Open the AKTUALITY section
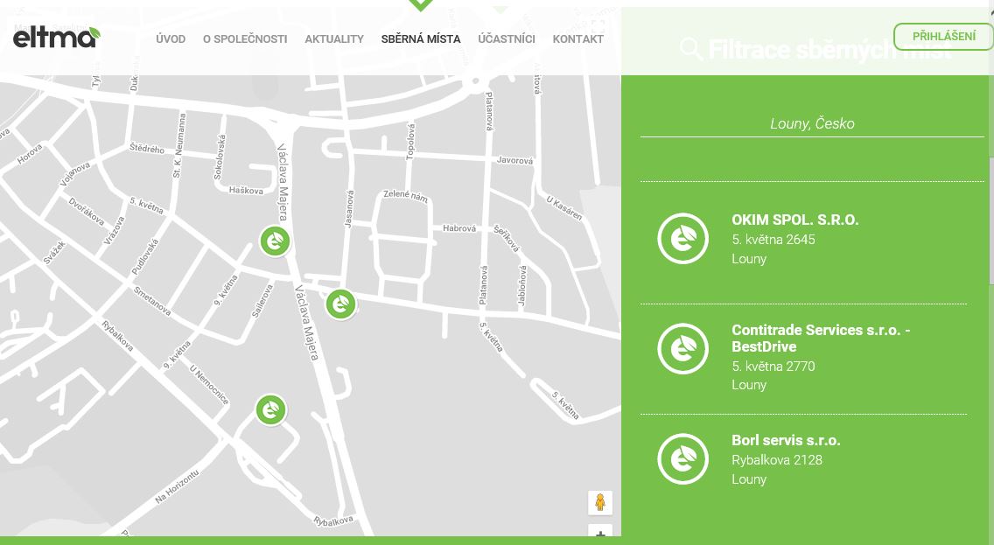994x545 pixels. (x=334, y=39)
